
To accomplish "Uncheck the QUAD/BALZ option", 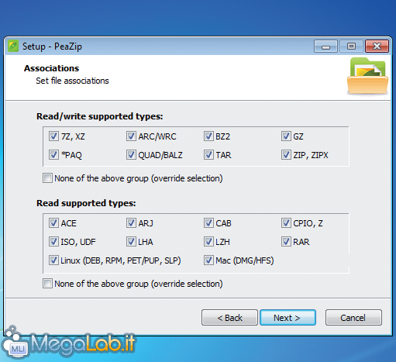I will click(131, 155).
